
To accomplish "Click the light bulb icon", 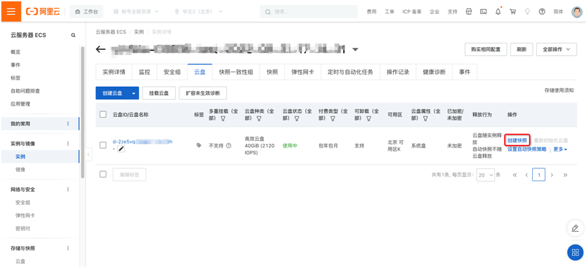I will (527, 11).
